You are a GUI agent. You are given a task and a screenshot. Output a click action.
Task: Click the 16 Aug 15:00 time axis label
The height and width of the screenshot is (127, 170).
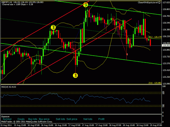[x=47, y=125]
